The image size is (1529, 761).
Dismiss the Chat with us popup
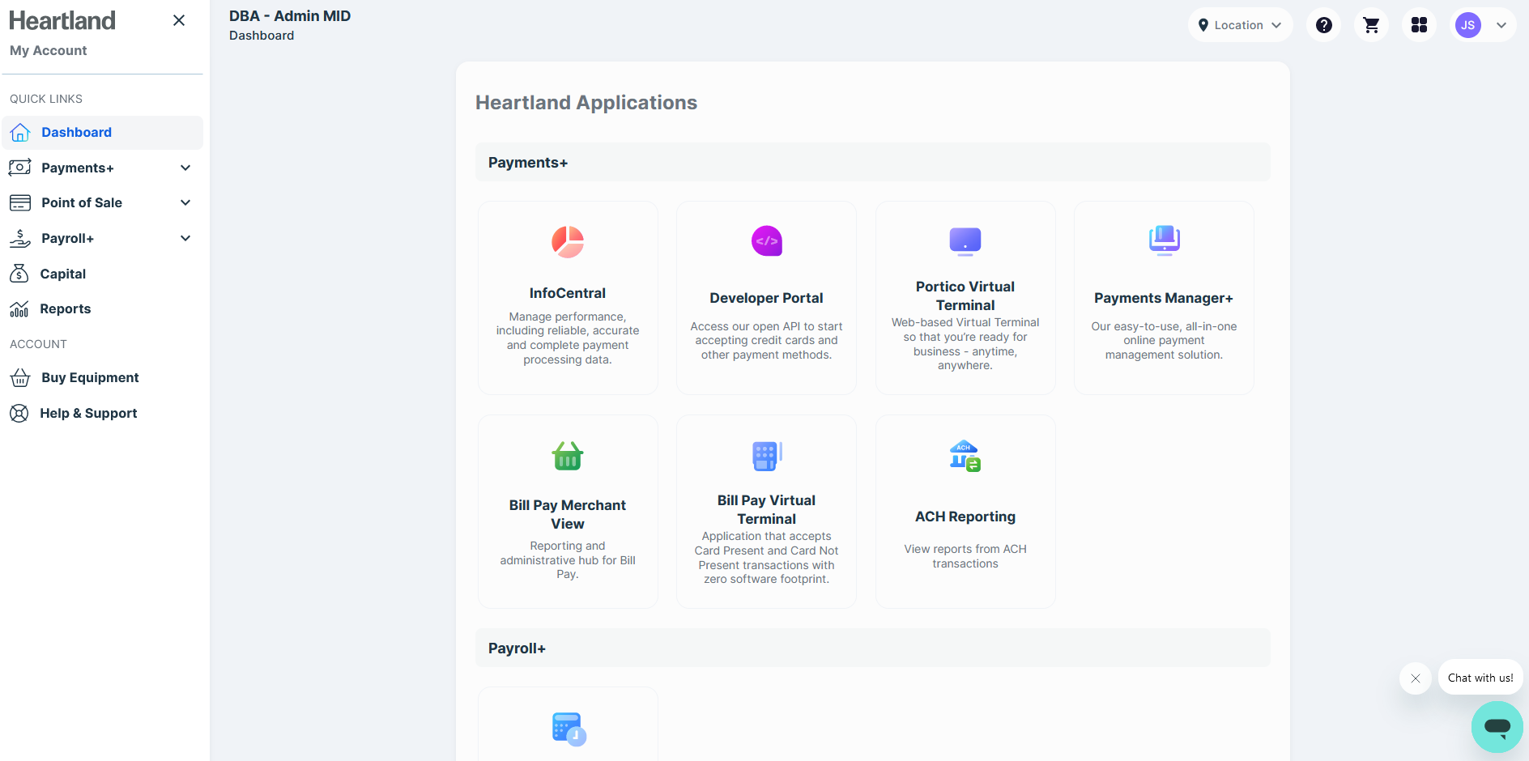click(x=1416, y=678)
